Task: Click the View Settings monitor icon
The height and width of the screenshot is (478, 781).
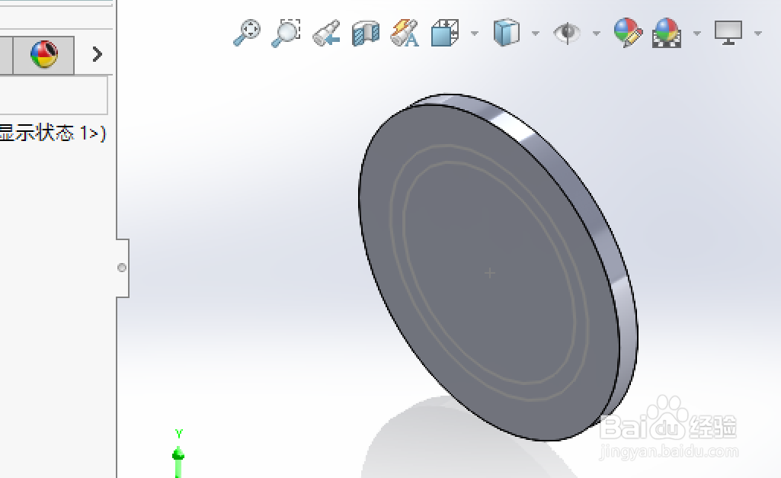Action: [x=728, y=33]
